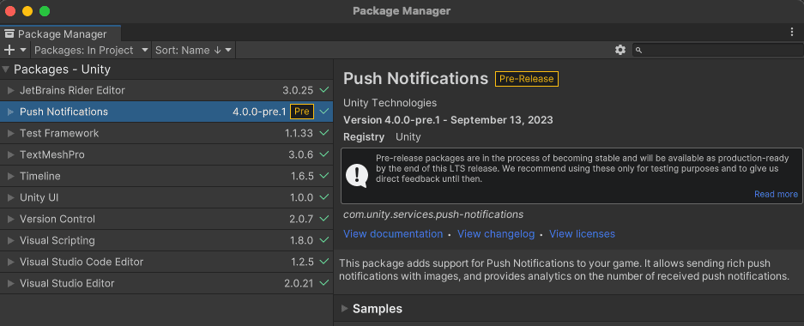Image resolution: width=804 pixels, height=326 pixels.
Task: Open the Sort: Name dropdown
Action: [193, 50]
